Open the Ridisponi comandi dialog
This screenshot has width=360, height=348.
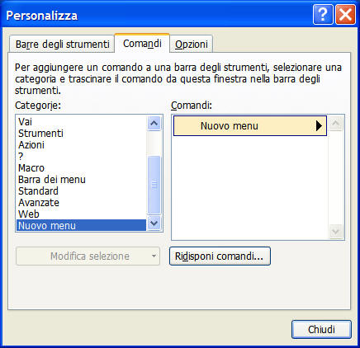pyautogui.click(x=220, y=256)
